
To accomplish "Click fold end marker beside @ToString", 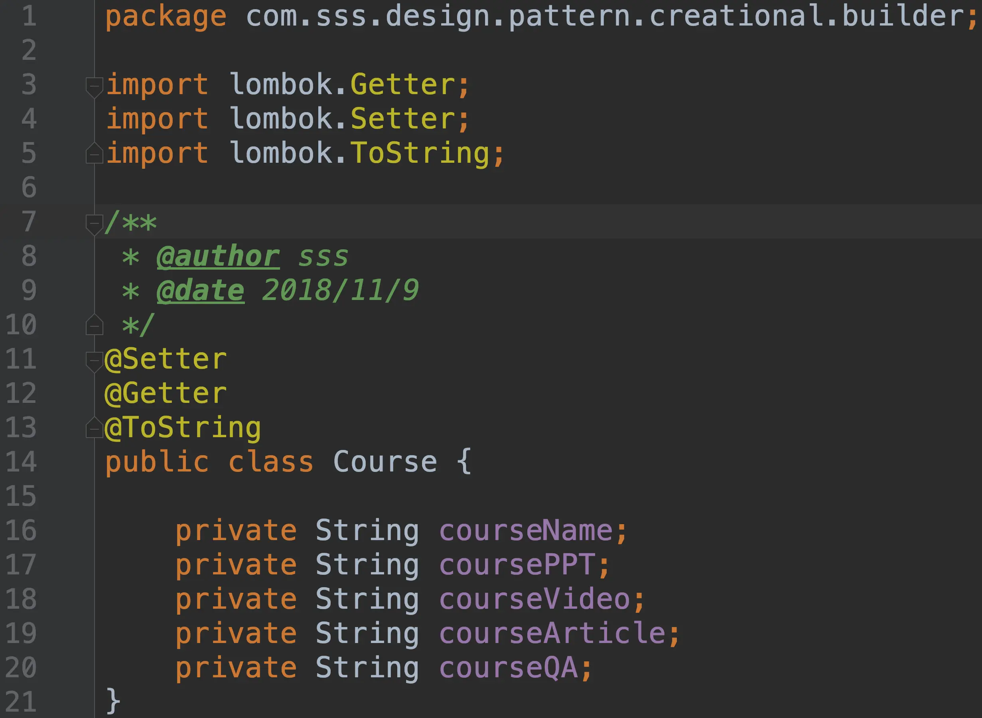I will 94,428.
